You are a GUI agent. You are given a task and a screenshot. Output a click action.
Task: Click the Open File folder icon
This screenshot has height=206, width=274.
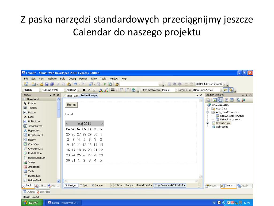point(41,84)
